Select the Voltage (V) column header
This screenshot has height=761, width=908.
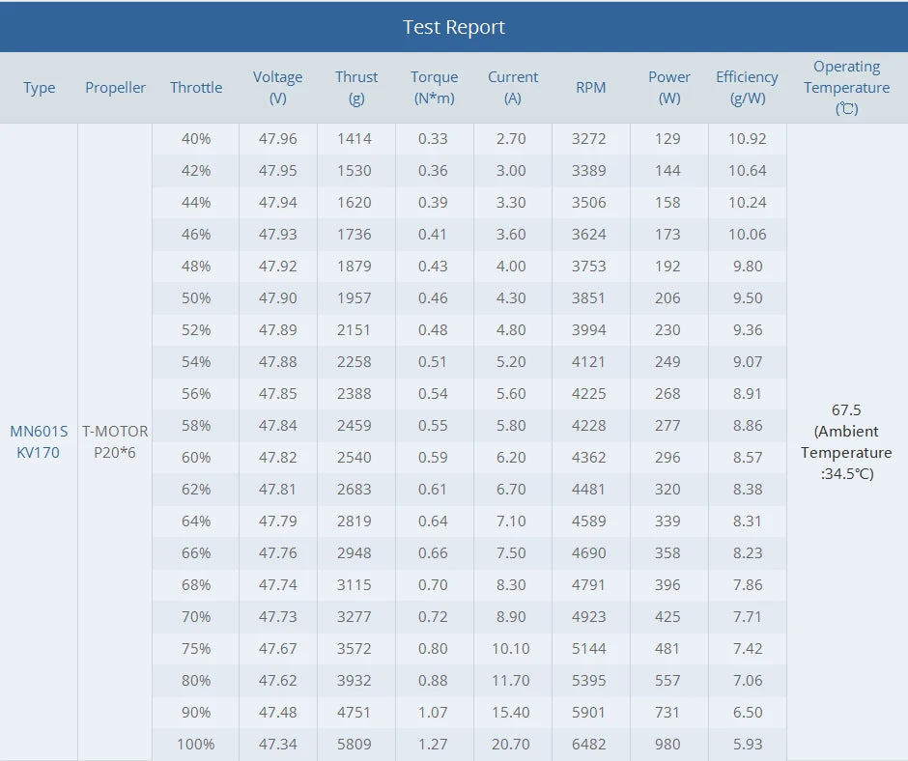coord(278,88)
